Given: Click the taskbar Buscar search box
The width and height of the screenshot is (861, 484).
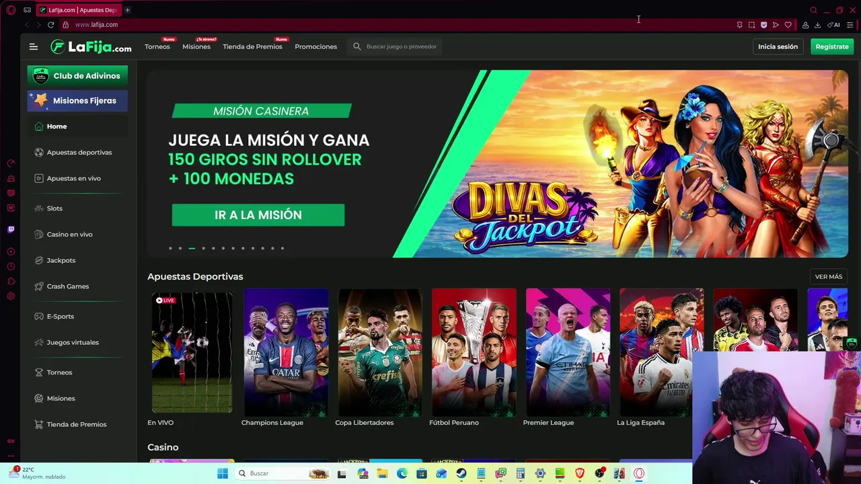Looking at the screenshot, I should tap(283, 473).
